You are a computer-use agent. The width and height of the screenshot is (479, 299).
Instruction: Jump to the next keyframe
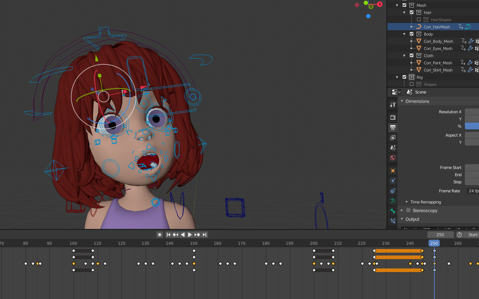[197, 235]
